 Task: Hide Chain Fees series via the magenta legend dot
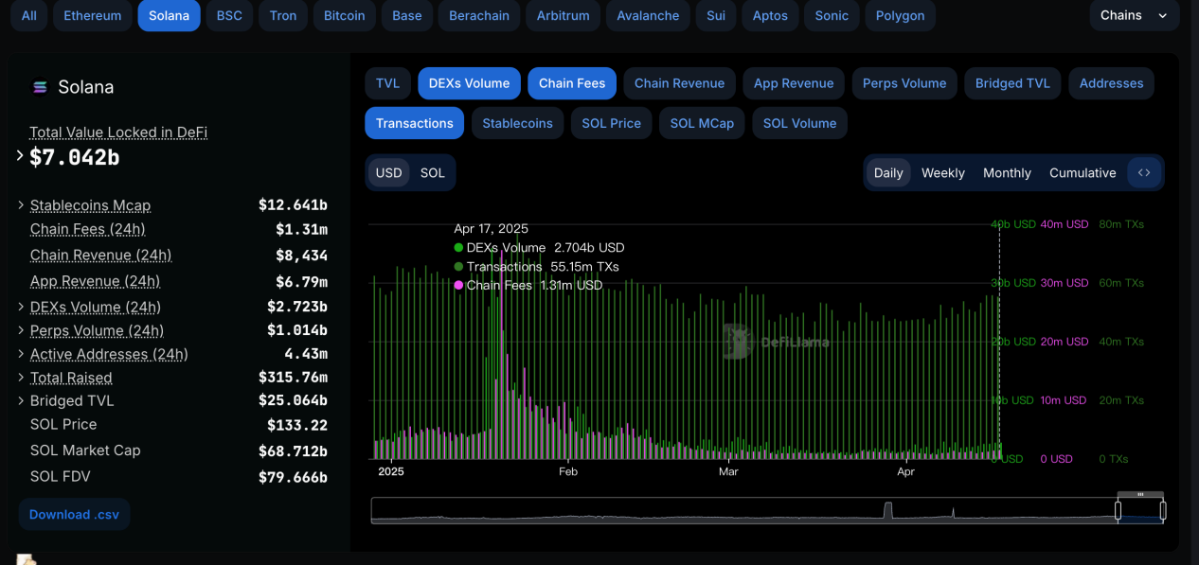(x=458, y=285)
